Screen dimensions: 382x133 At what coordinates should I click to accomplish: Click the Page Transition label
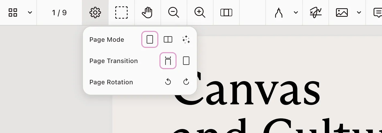click(x=114, y=61)
